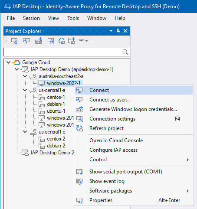Open the Project Explorer panel options dropdown arrow
Viewport: 197px width, 209px height.
[111, 31]
